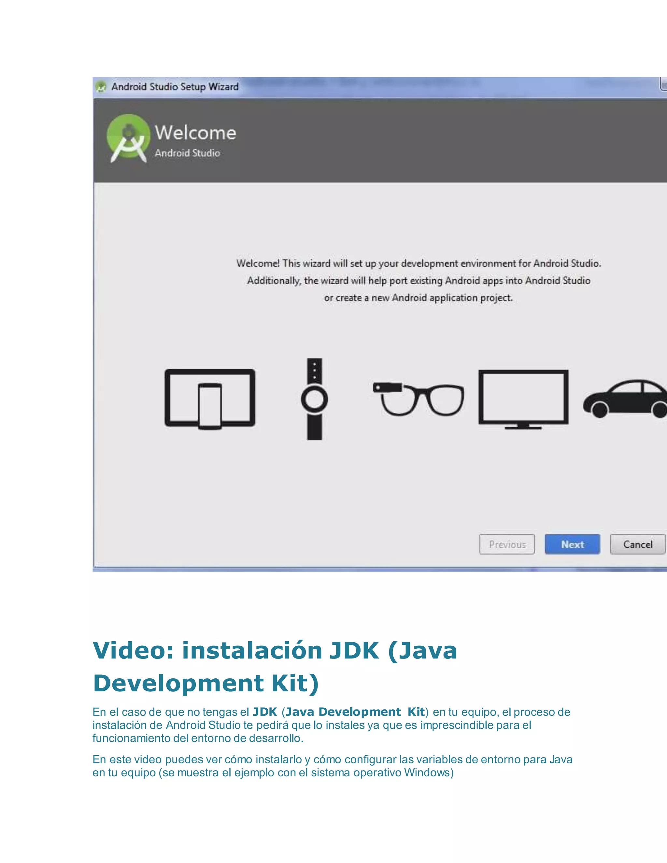The height and width of the screenshot is (863, 667).
Task: Click the car auto icon
Action: pyautogui.click(x=625, y=398)
